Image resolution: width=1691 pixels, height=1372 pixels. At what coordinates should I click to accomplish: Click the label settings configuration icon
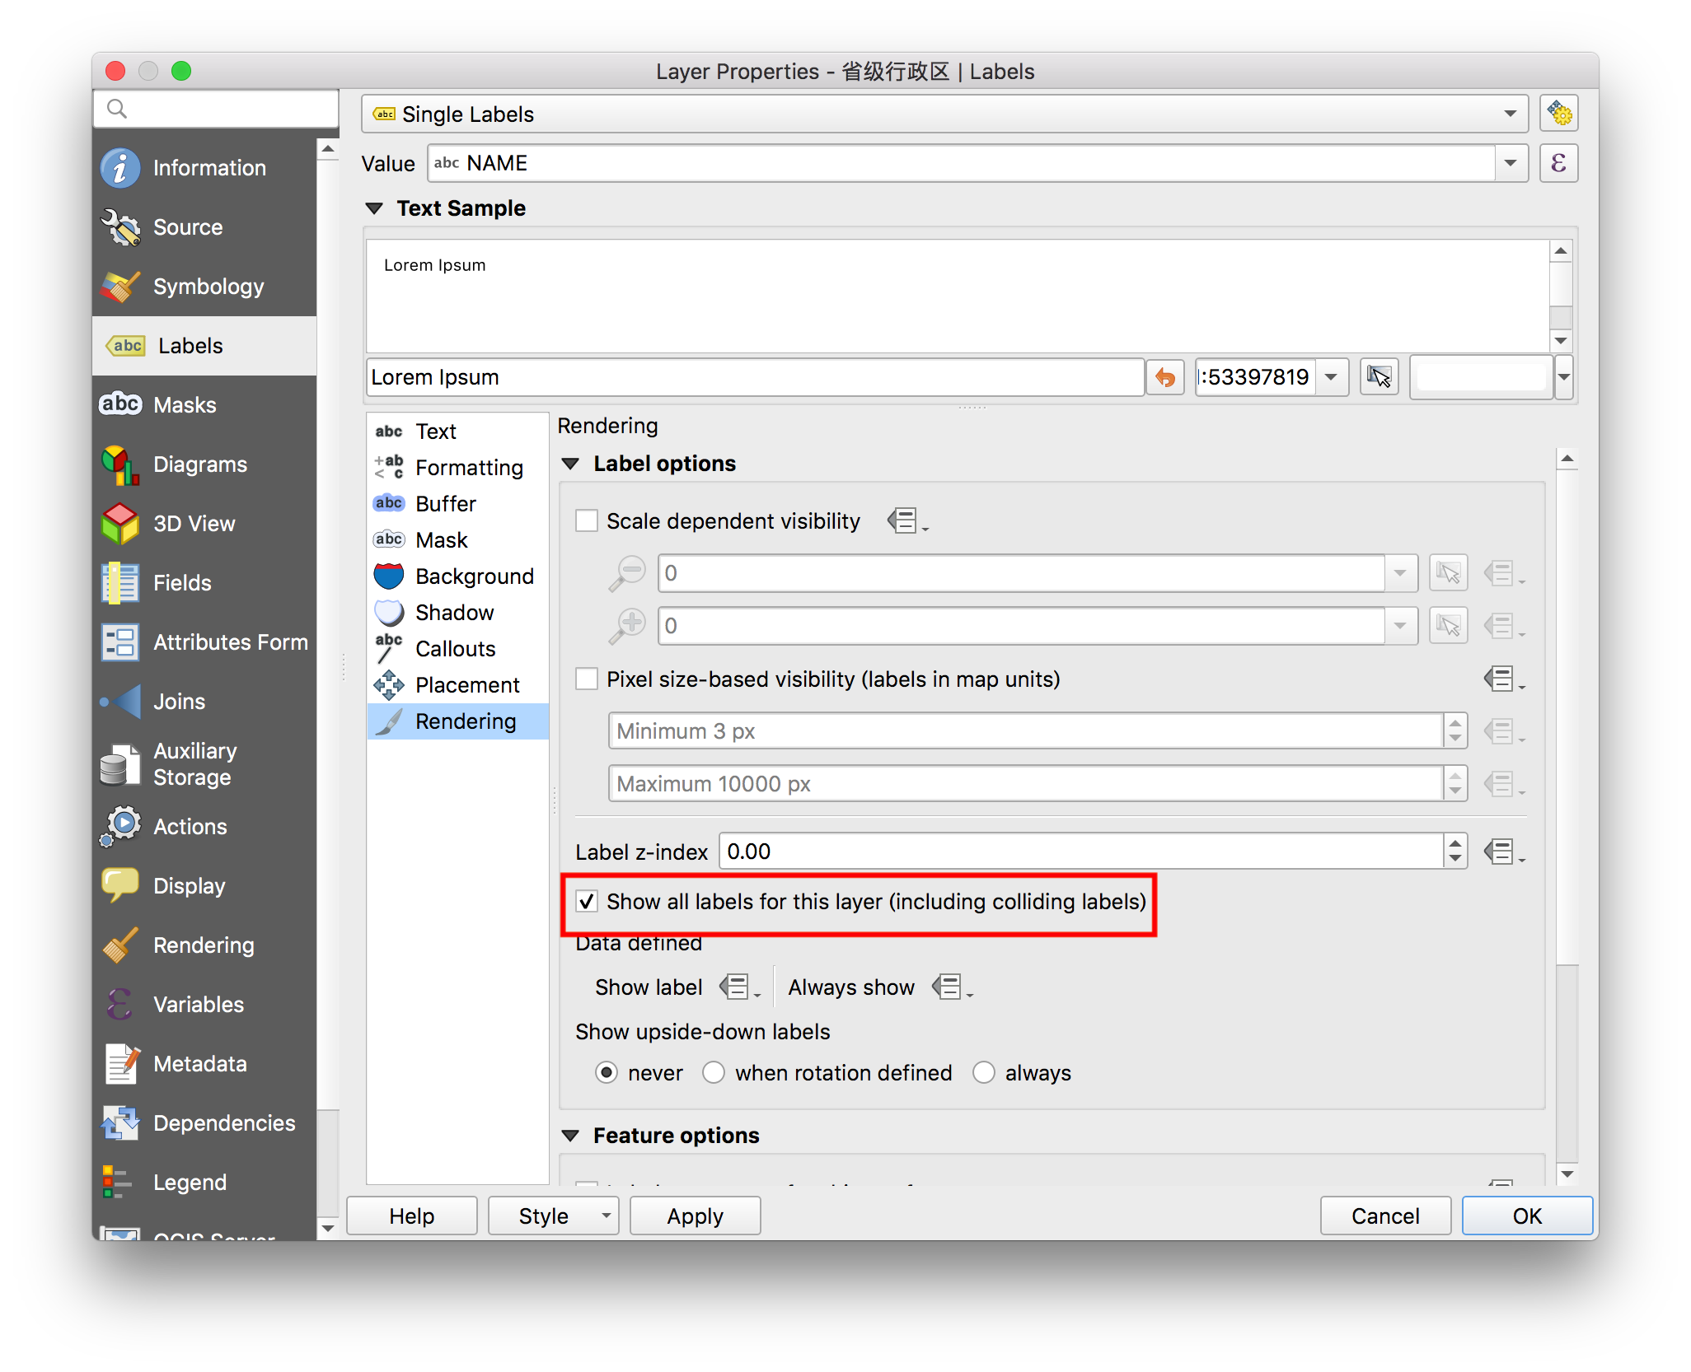tap(1558, 114)
